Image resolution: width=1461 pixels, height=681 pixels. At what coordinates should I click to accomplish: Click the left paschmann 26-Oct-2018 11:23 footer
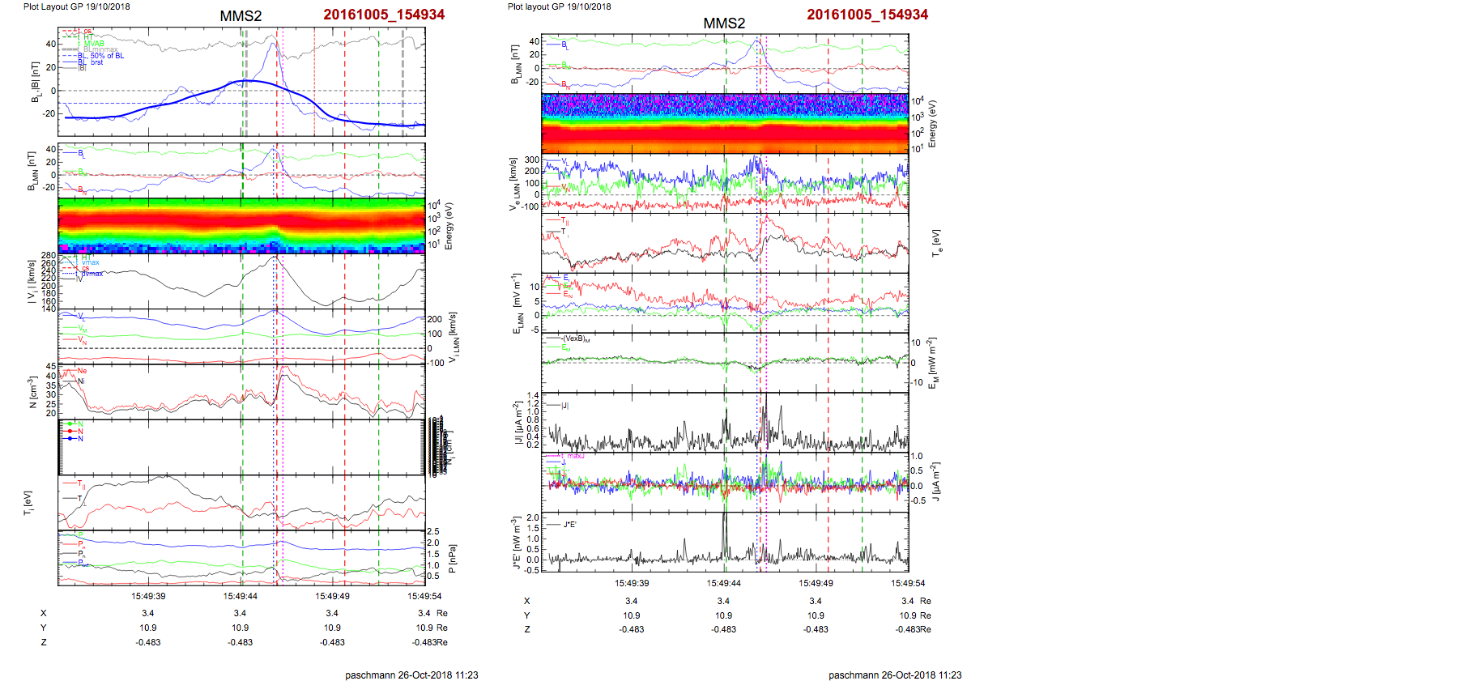[411, 675]
